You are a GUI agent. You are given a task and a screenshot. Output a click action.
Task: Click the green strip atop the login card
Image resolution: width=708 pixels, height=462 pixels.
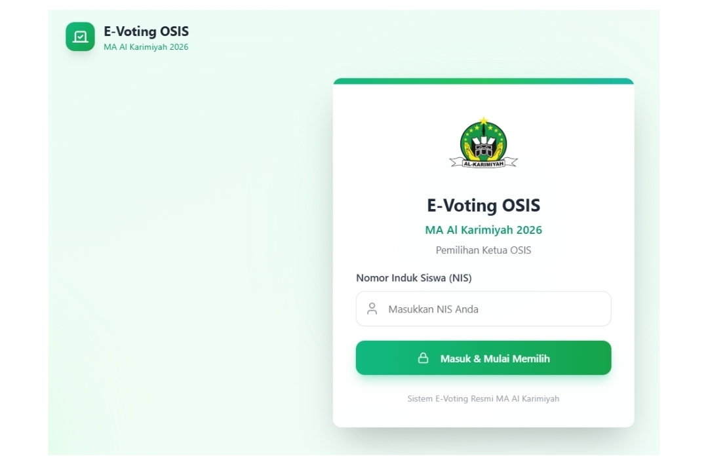[483, 81]
